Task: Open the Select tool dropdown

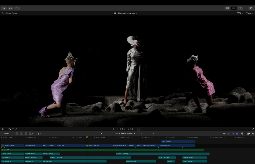Action: [39, 134]
